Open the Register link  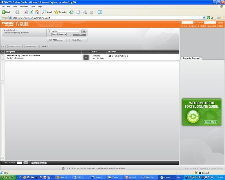(193, 26)
